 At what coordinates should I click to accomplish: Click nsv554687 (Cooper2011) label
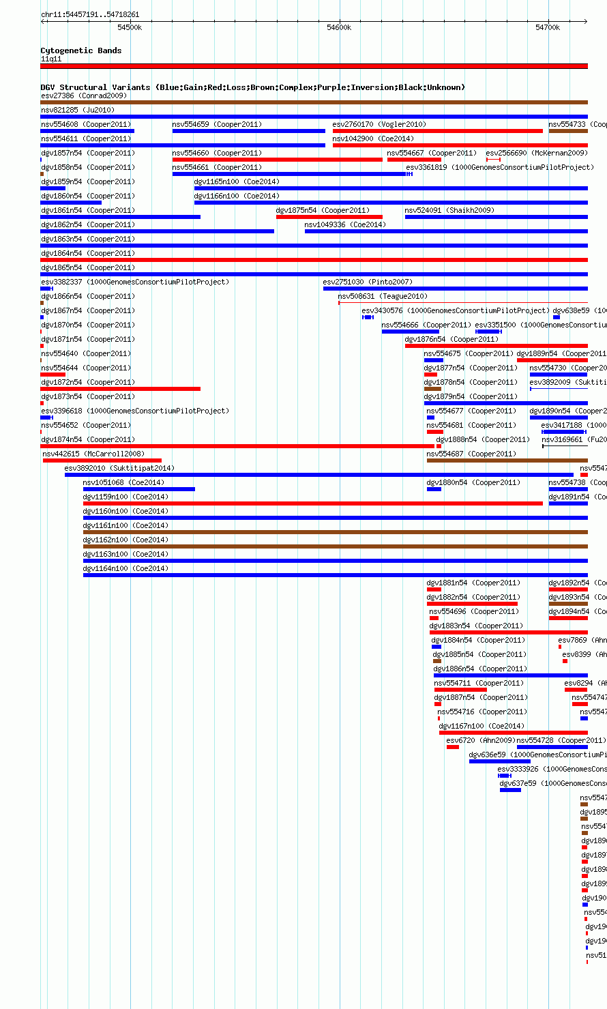pos(471,454)
